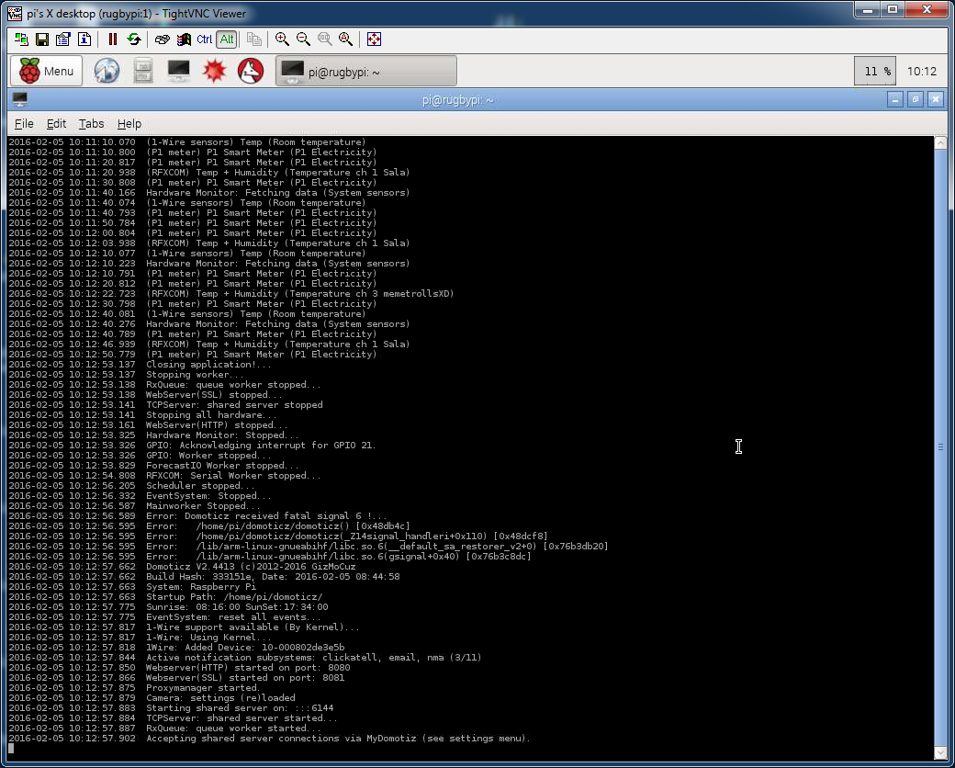Refresh the remote screen
The image size is (955, 768).
point(134,39)
